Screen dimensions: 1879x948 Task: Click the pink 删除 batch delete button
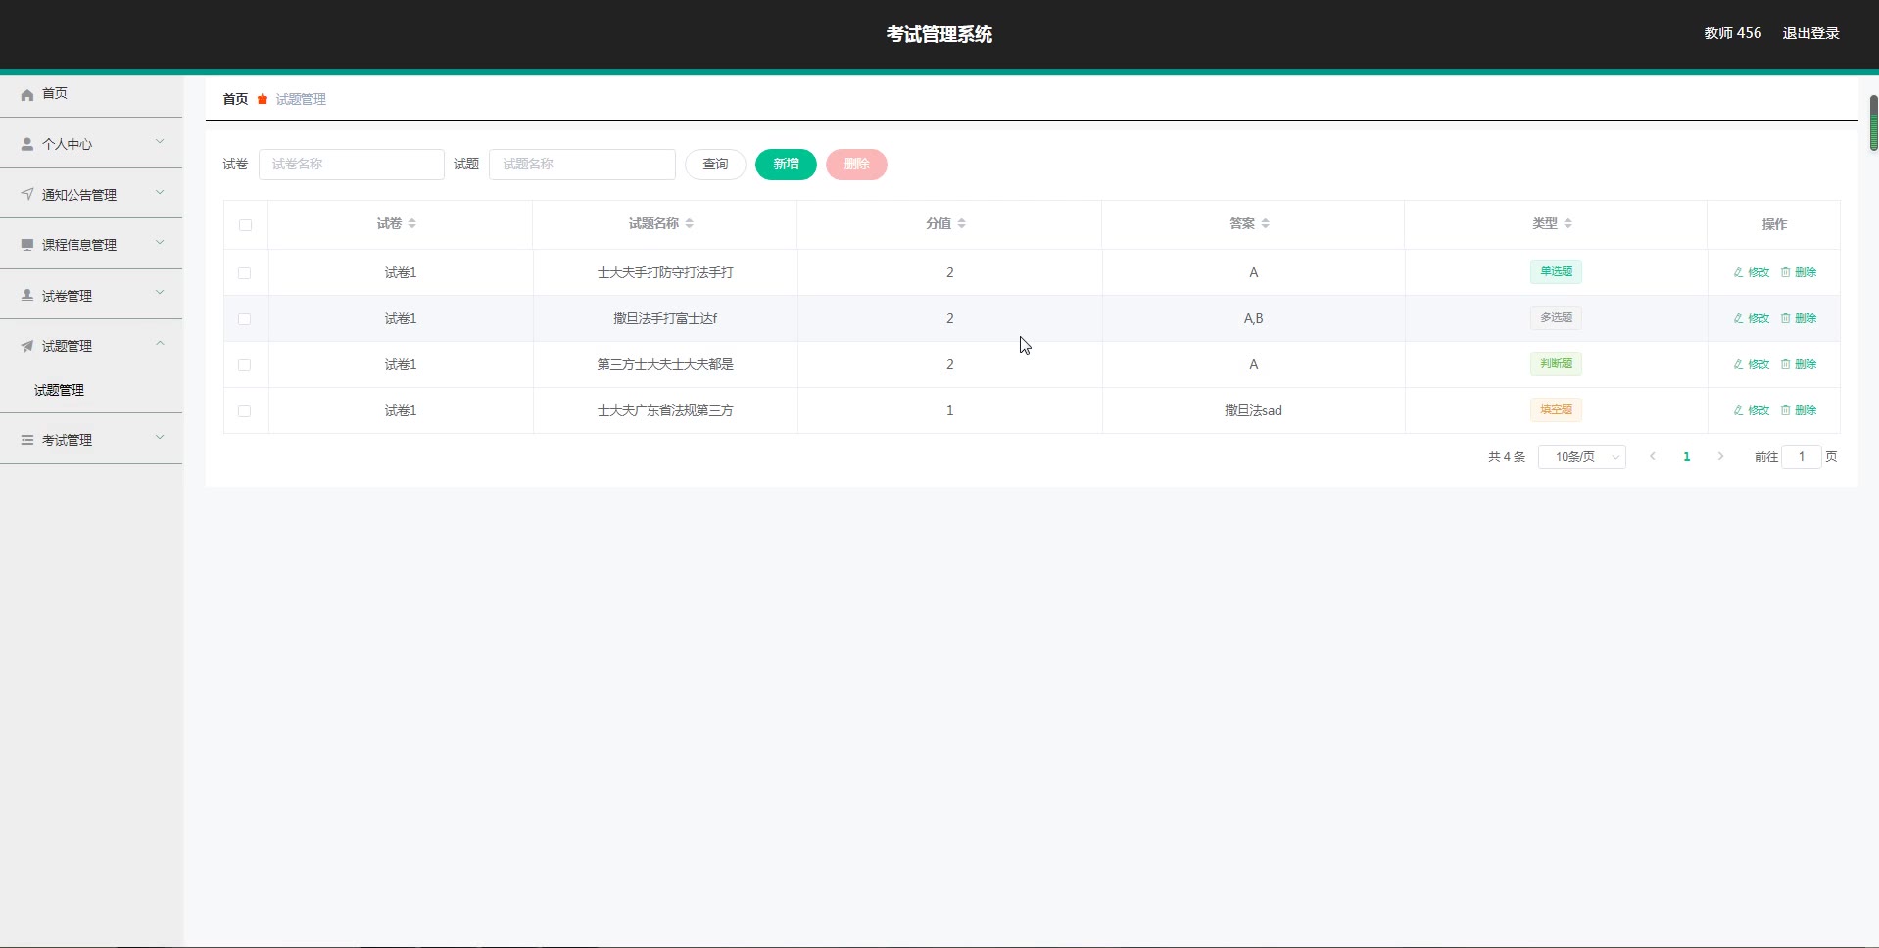[856, 165]
